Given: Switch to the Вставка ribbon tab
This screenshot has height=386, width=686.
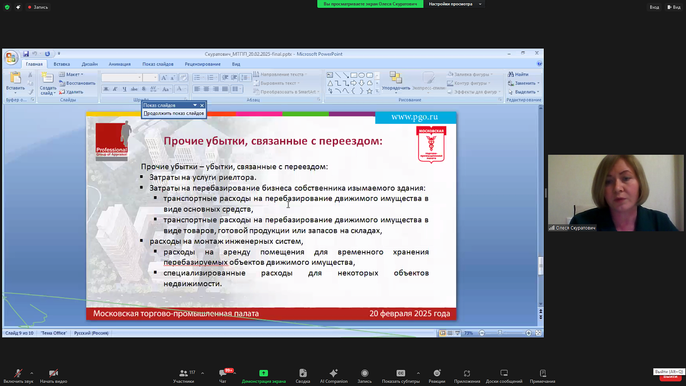Looking at the screenshot, I should [62, 64].
